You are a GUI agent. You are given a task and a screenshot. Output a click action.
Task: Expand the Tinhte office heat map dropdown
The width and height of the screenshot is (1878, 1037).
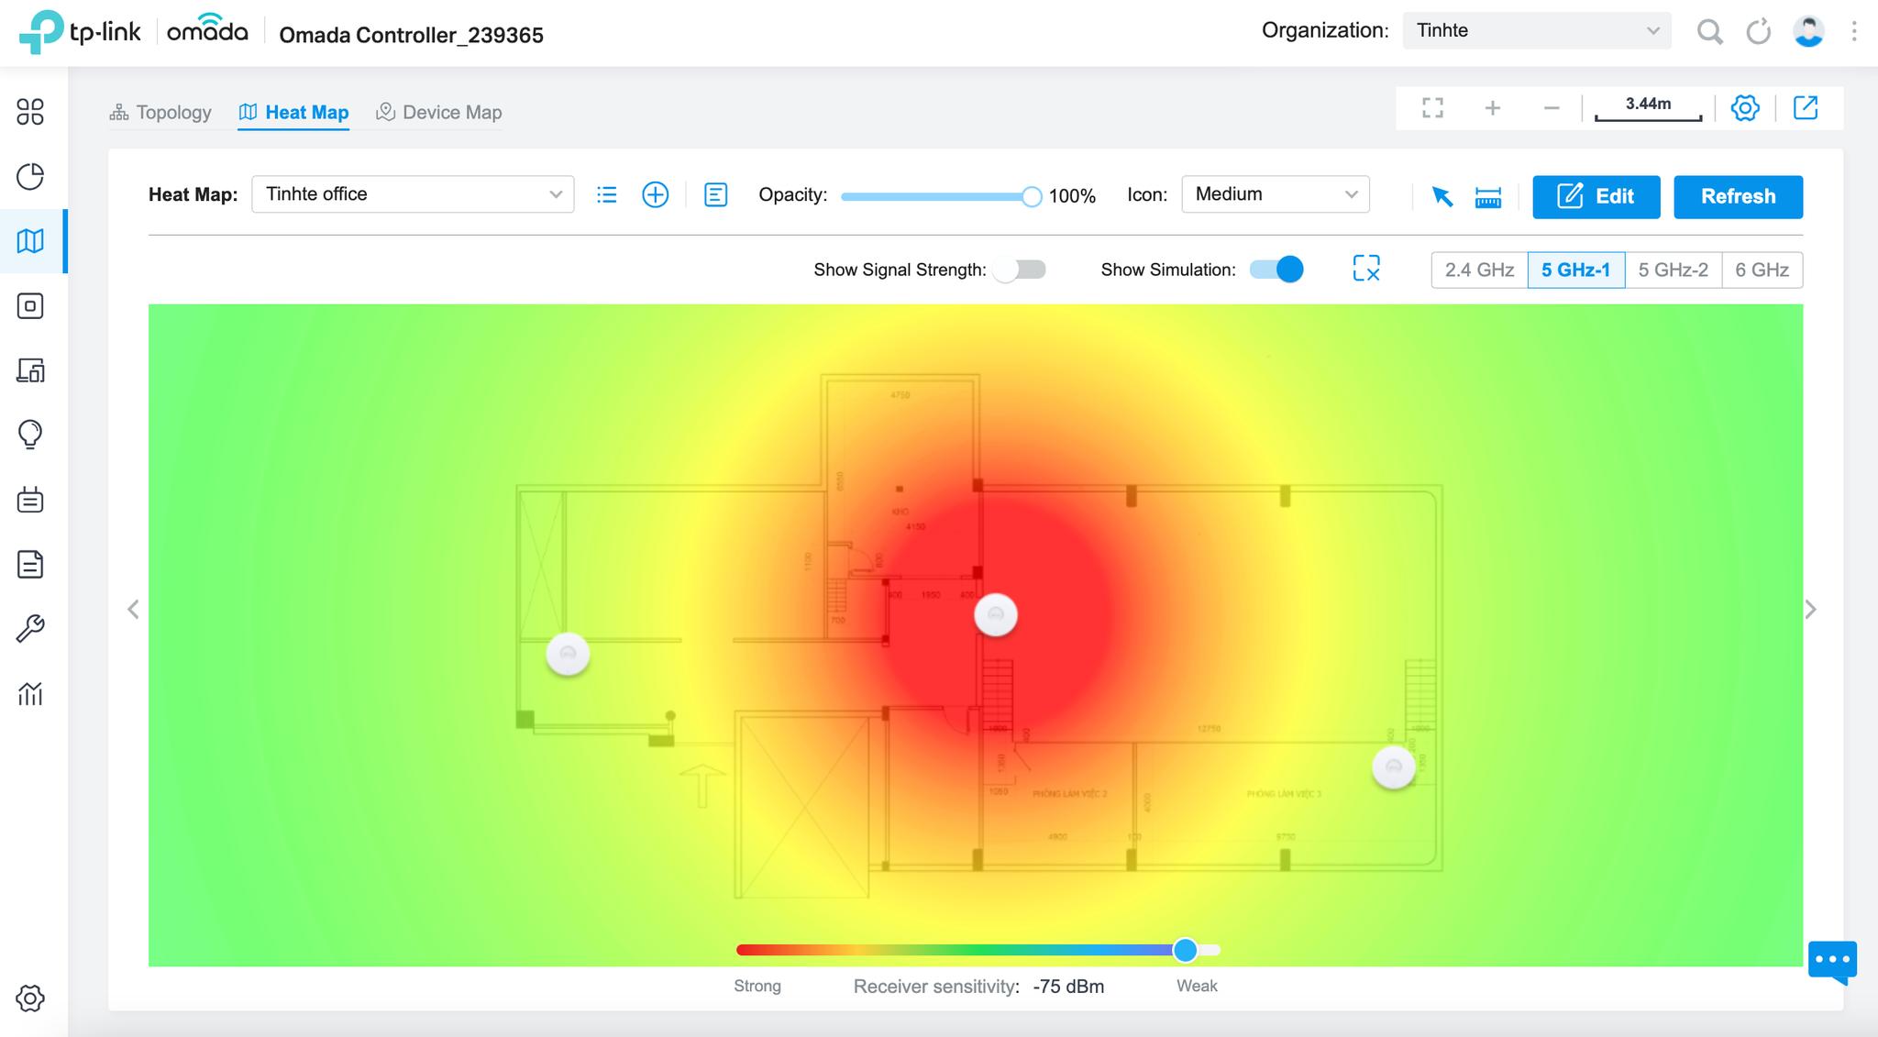point(413,194)
